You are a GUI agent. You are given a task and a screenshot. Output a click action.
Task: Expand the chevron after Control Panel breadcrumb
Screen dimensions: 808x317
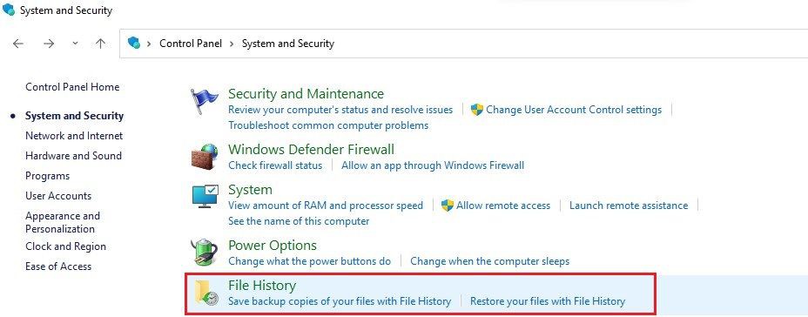click(x=232, y=44)
